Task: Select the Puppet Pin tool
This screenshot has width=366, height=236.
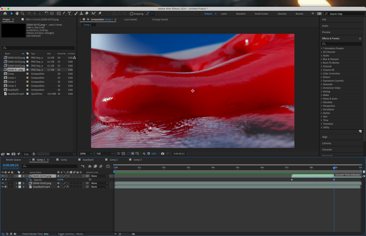Action: tap(100, 14)
